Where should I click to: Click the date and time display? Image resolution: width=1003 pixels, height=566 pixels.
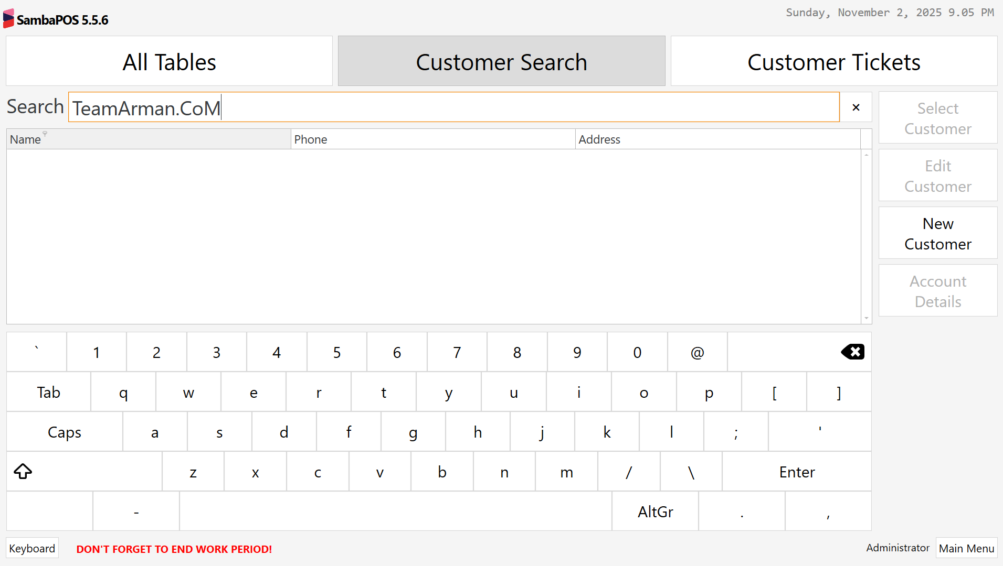pos(890,13)
